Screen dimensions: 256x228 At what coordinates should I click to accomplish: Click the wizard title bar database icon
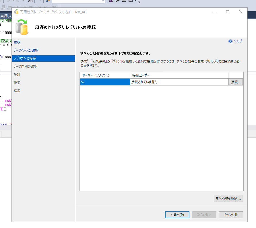(x=16, y=12)
